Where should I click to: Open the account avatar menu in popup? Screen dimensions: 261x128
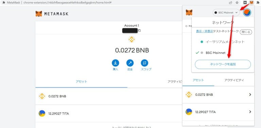point(247,12)
